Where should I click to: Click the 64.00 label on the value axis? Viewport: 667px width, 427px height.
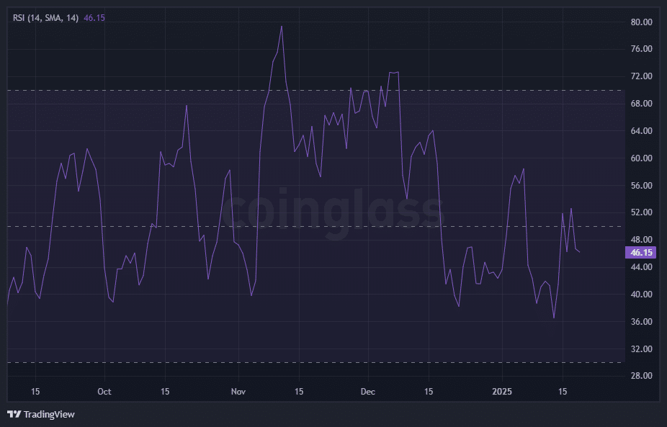(x=640, y=131)
